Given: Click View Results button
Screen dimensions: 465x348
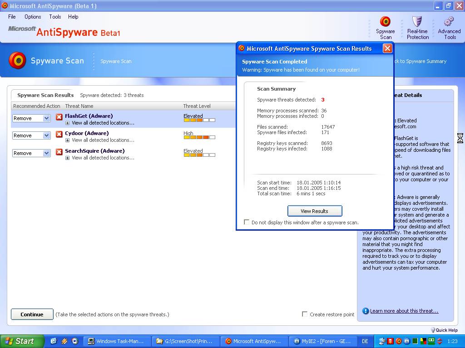Looking at the screenshot, I should click(x=315, y=211).
